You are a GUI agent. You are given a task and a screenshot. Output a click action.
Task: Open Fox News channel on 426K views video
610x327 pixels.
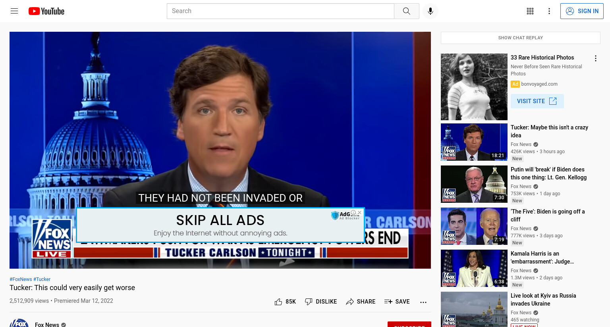[521, 144]
